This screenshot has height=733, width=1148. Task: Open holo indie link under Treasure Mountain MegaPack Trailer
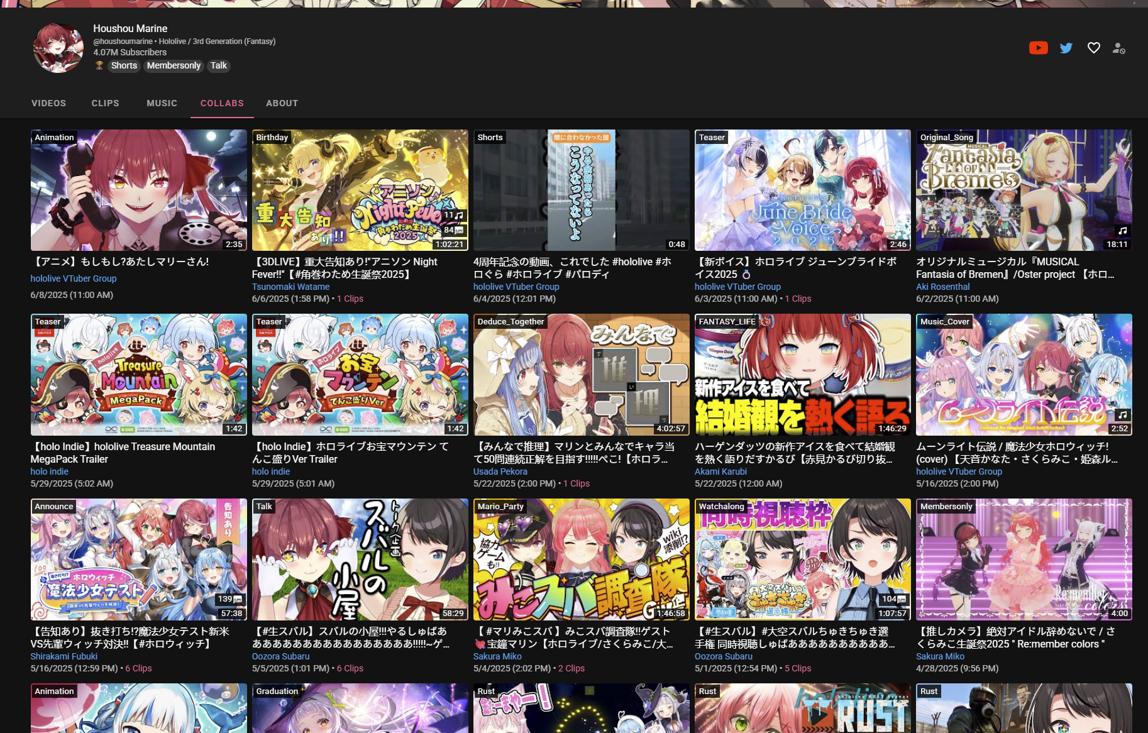point(50,471)
